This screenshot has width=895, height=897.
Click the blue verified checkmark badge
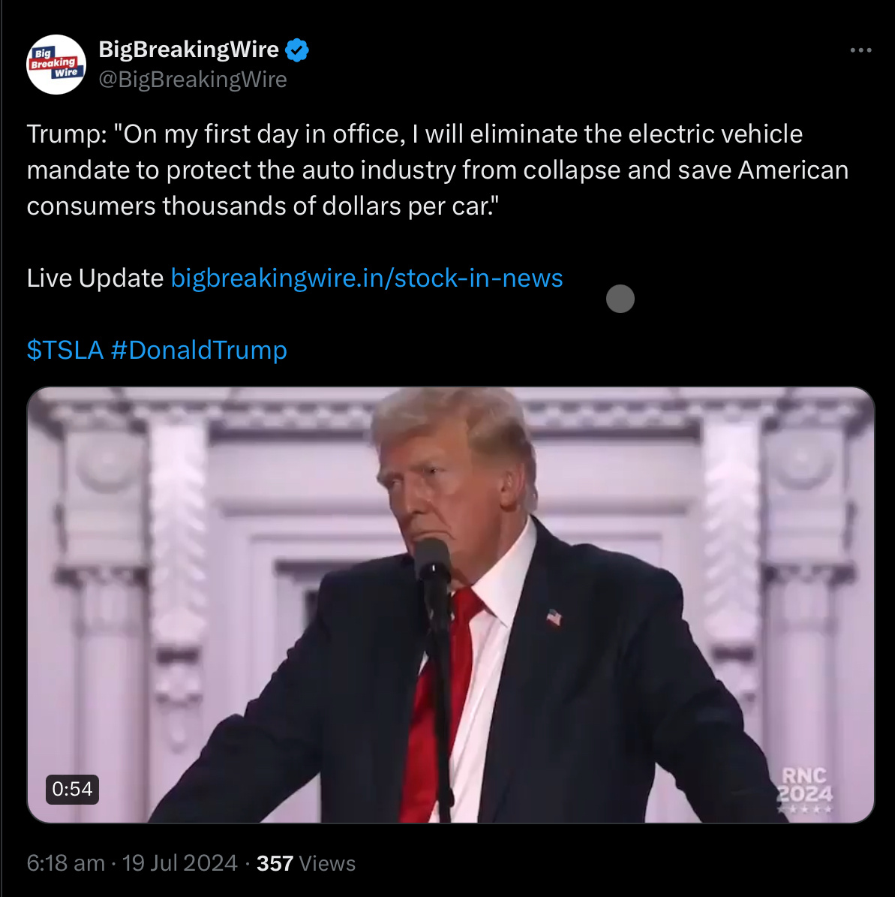pos(297,50)
